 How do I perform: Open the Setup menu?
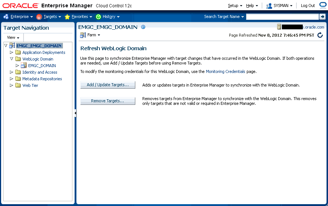click(235, 5)
